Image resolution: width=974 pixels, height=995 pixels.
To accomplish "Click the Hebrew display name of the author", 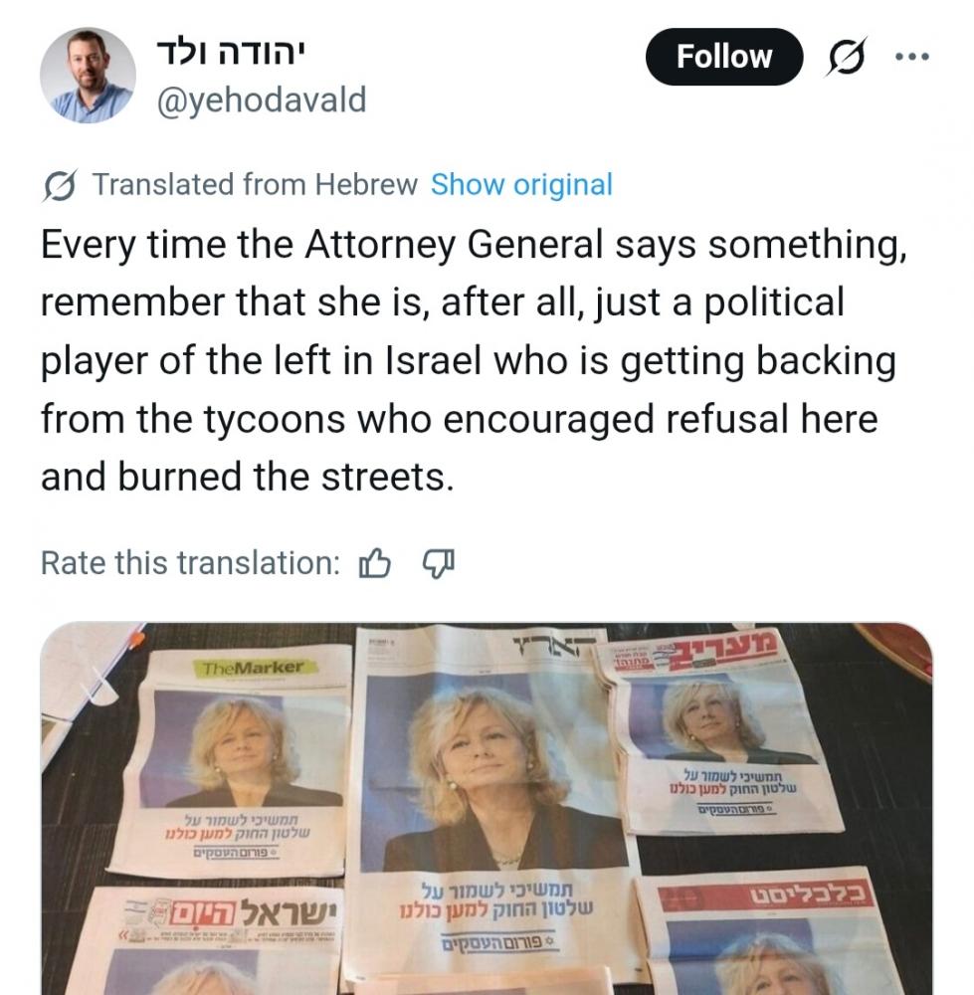I will (x=231, y=54).
